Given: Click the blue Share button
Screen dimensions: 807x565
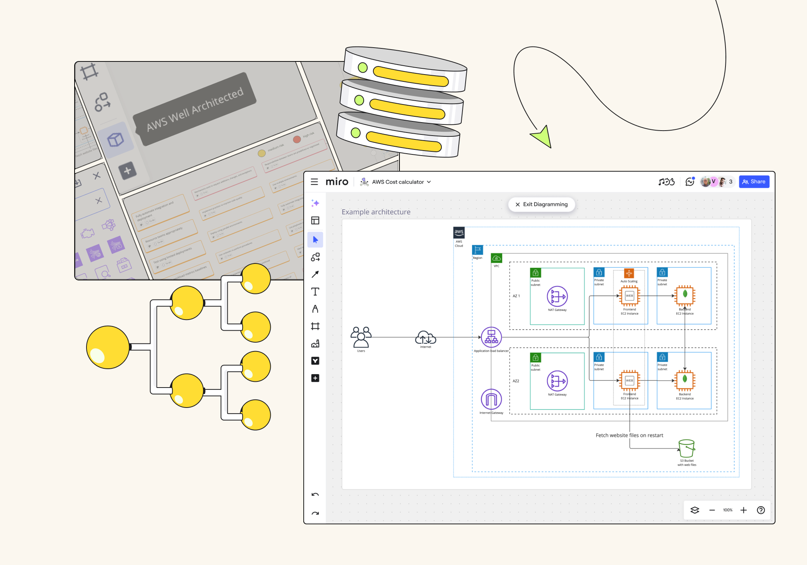Looking at the screenshot, I should pos(754,182).
